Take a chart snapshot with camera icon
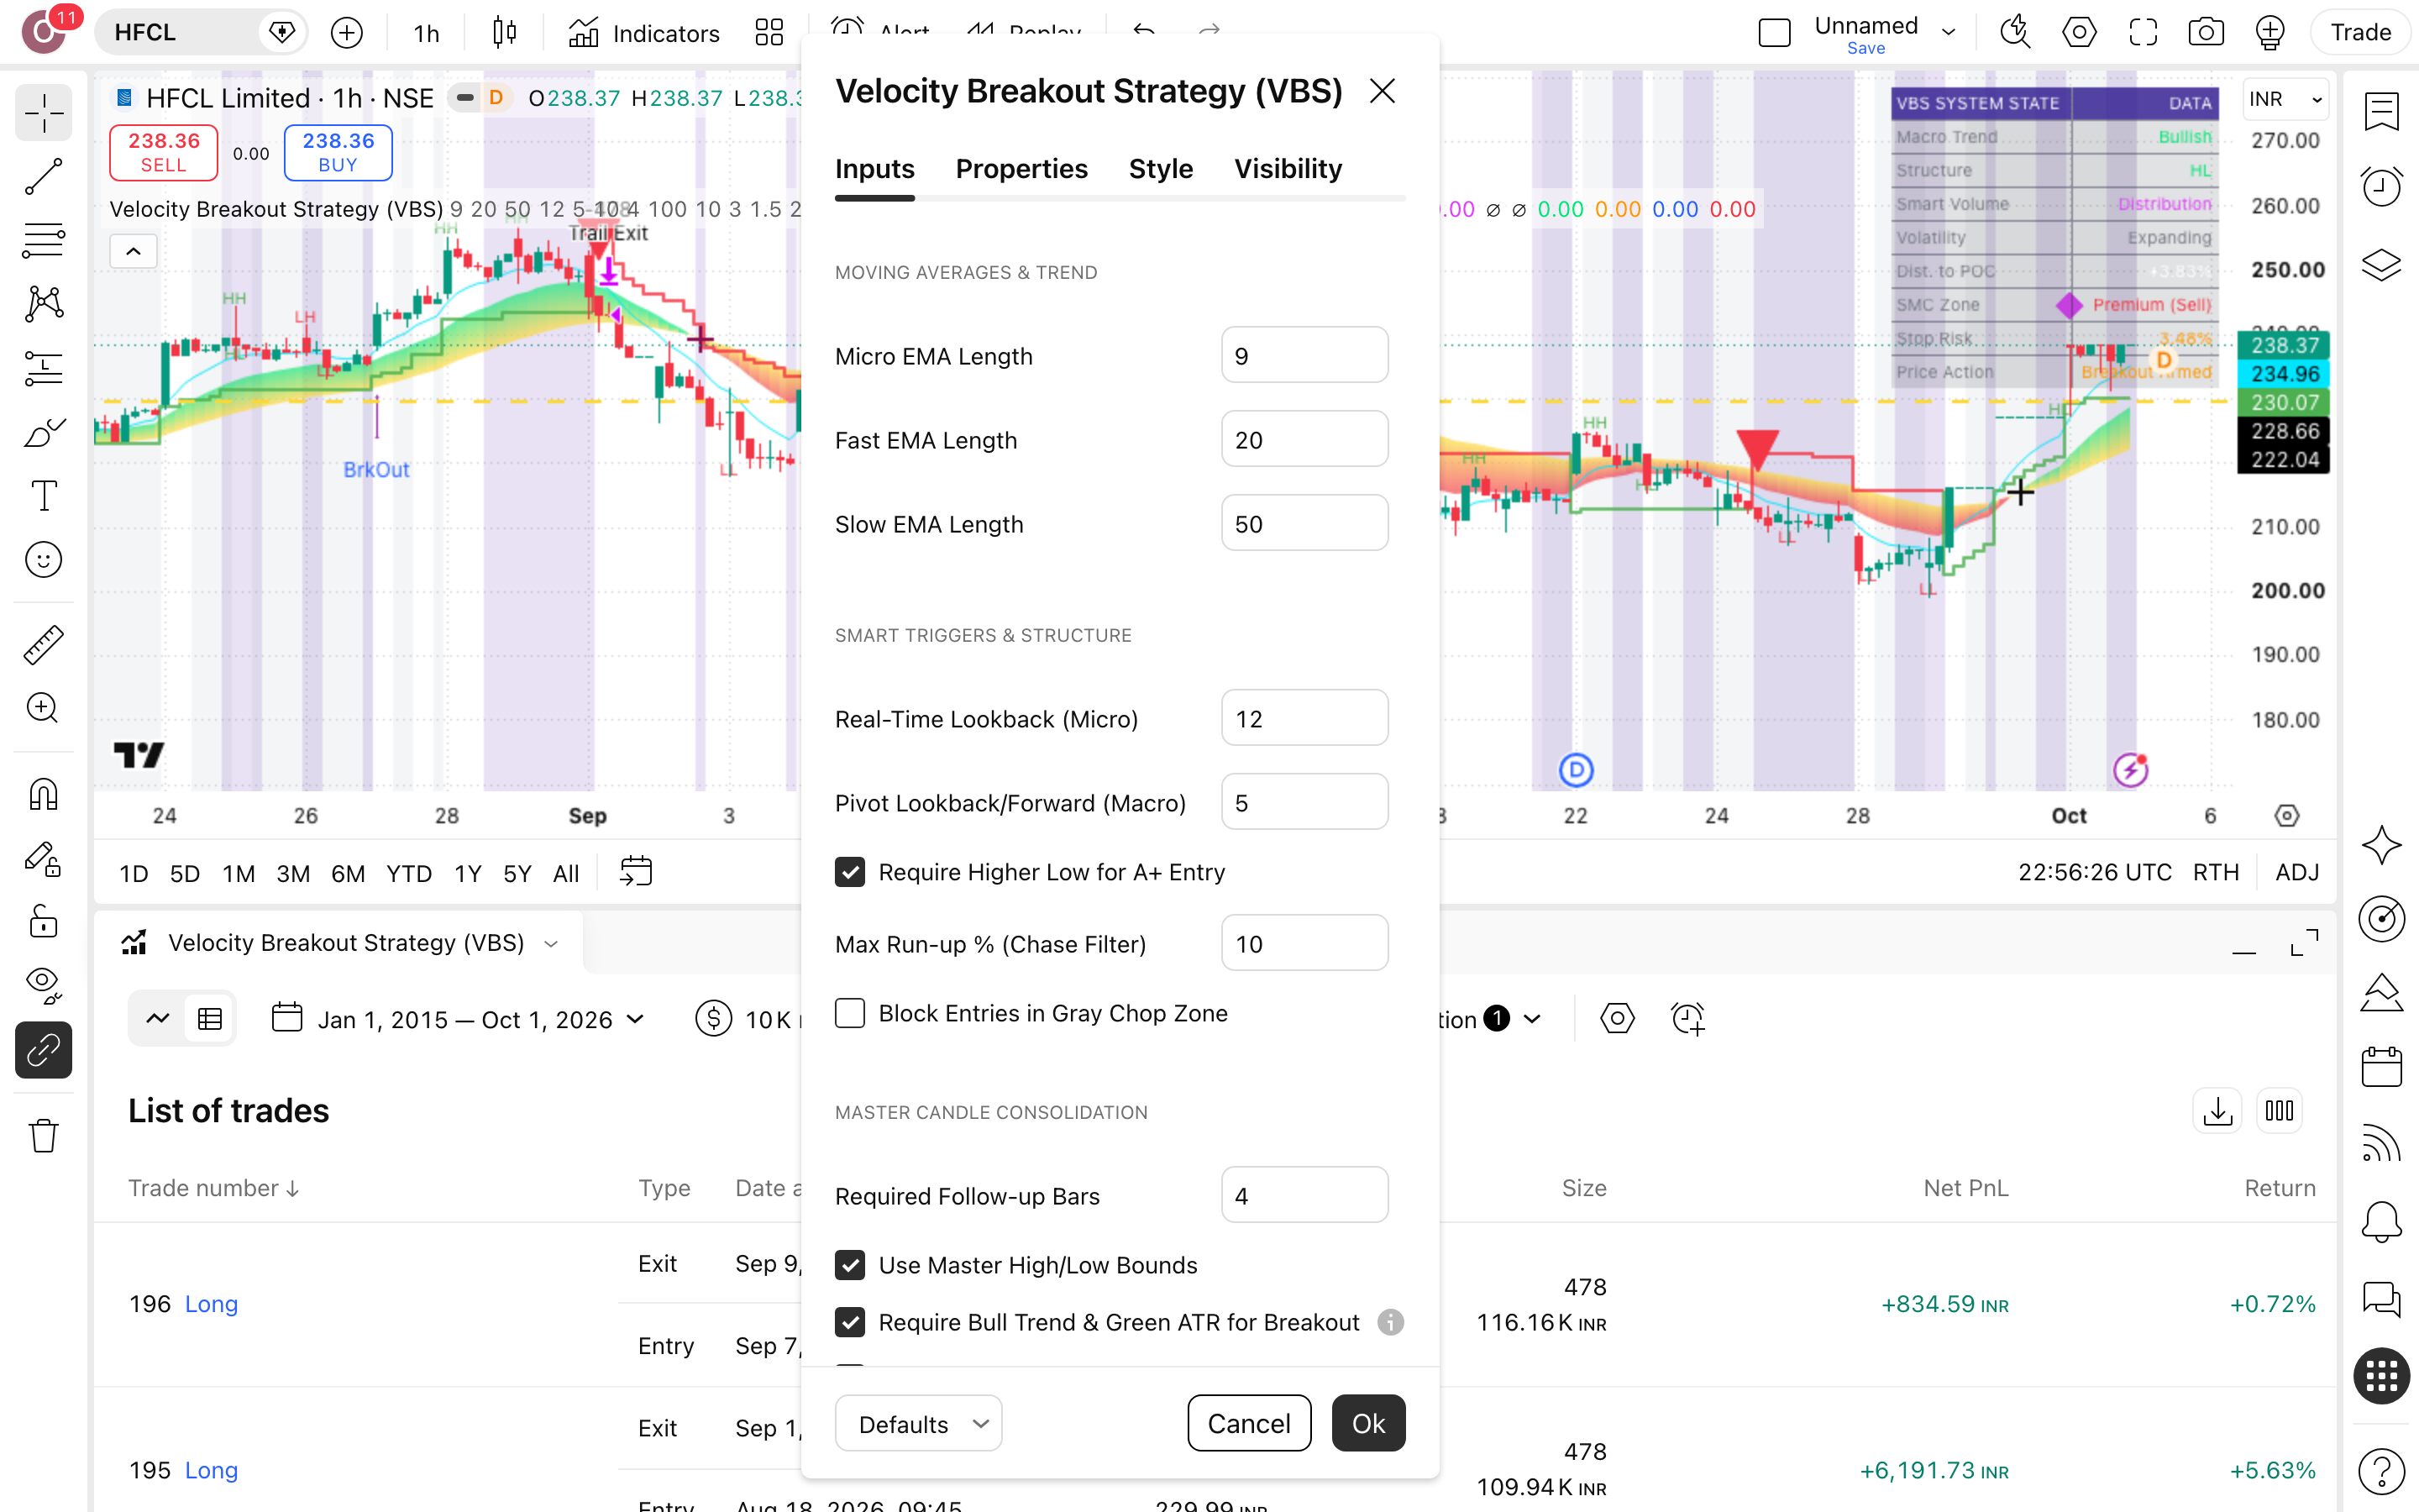Image resolution: width=2419 pixels, height=1512 pixels. coord(2205,33)
